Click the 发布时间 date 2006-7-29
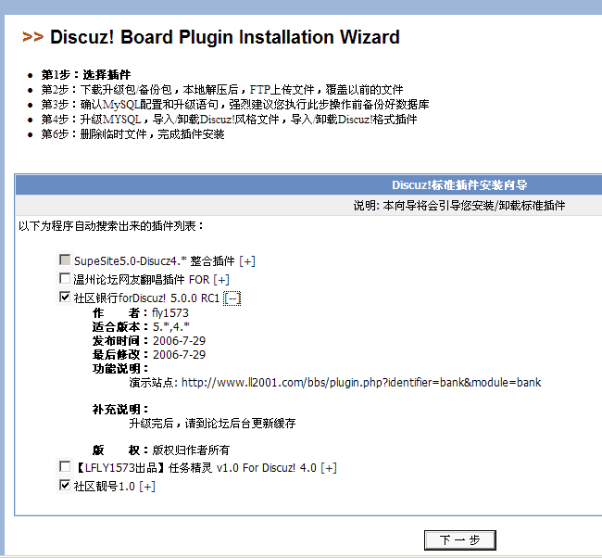The width and height of the screenshot is (602, 558). click(x=180, y=341)
